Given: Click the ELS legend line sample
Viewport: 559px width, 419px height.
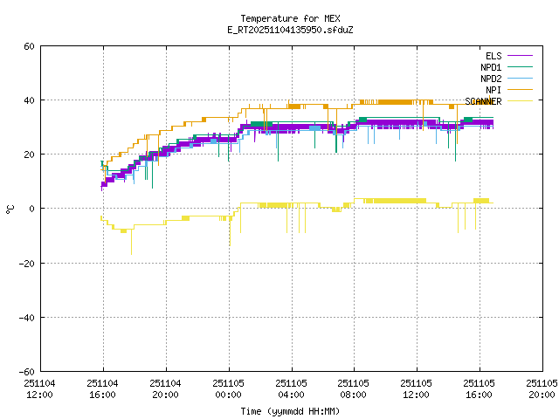Looking at the screenshot, I should point(519,55).
